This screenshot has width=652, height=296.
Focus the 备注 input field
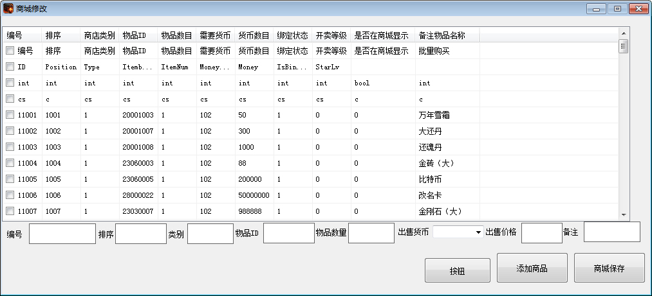pos(611,232)
